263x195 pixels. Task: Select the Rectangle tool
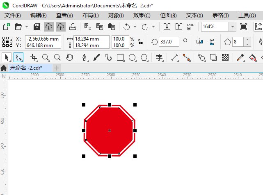pyautogui.click(x=121, y=57)
